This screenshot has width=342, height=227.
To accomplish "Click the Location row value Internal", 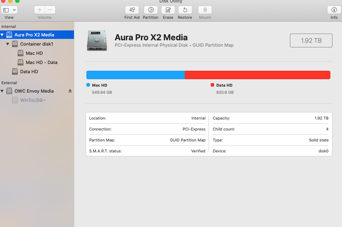I will [199, 118].
